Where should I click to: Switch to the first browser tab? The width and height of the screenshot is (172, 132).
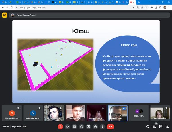click(5, 2)
